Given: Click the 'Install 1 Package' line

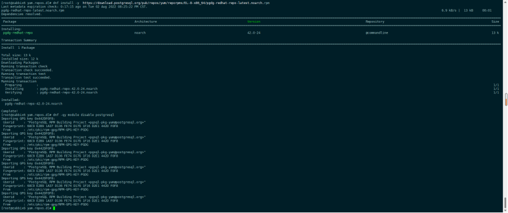Looking at the screenshot, I should (18, 48).
